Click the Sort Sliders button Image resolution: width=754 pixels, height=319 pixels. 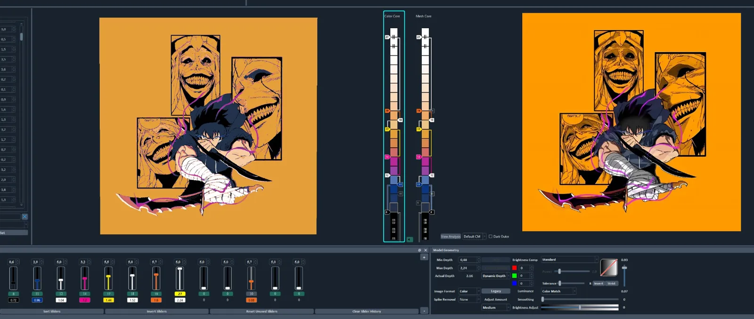[x=52, y=311]
